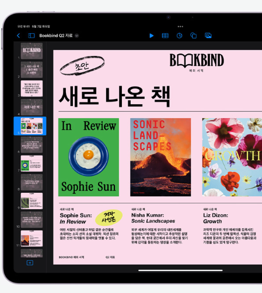Insert a shape with the shapes icon

(193, 36)
